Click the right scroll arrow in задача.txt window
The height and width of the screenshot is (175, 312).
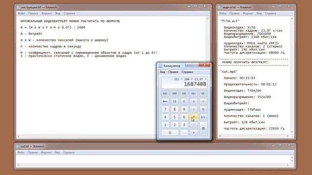288,136
